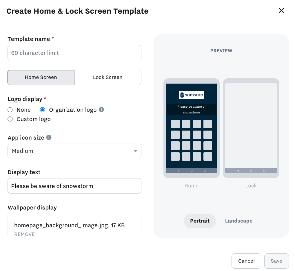295x271 pixels.
Task: Switch the preview to Portrait orientation
Action: [200, 221]
